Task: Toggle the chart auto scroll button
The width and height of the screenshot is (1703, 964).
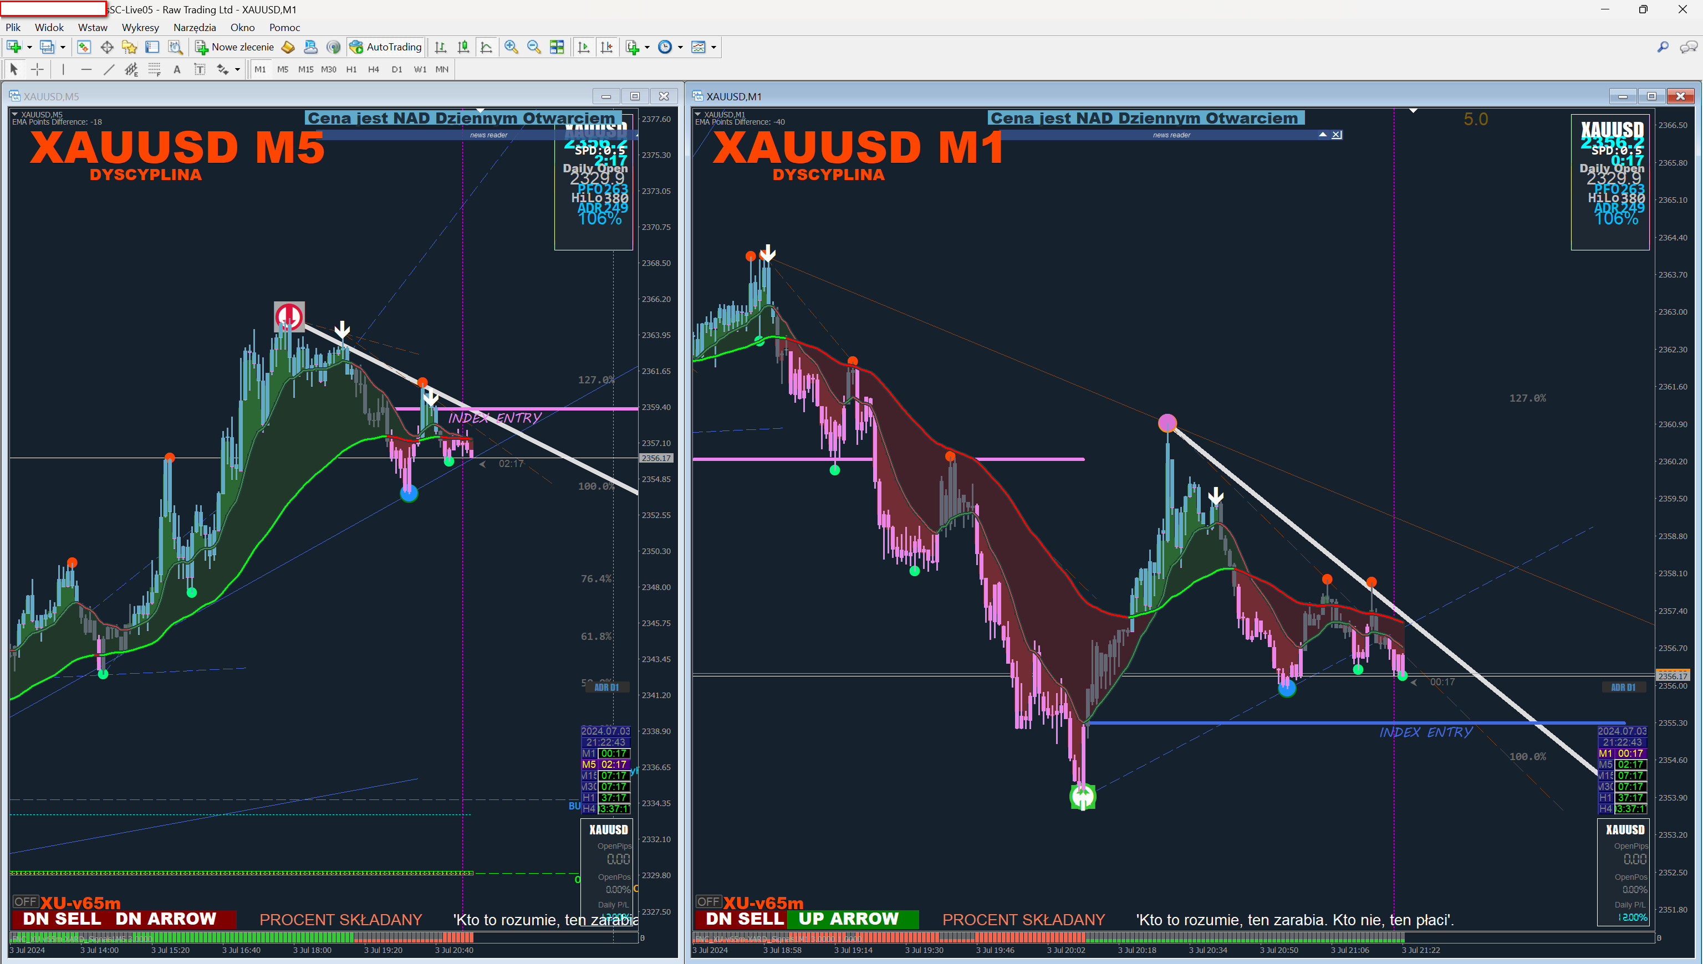Action: (584, 47)
